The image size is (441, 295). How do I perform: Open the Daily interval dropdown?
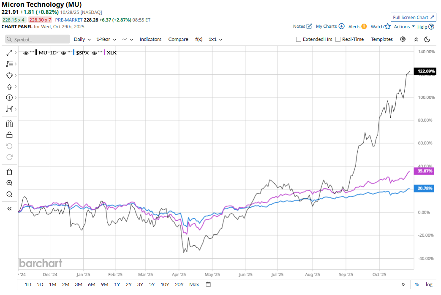point(82,39)
